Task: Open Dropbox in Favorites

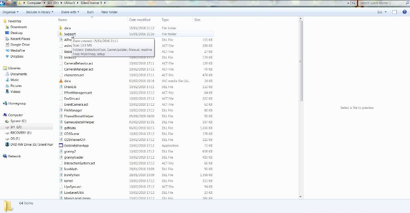Action: point(17,56)
